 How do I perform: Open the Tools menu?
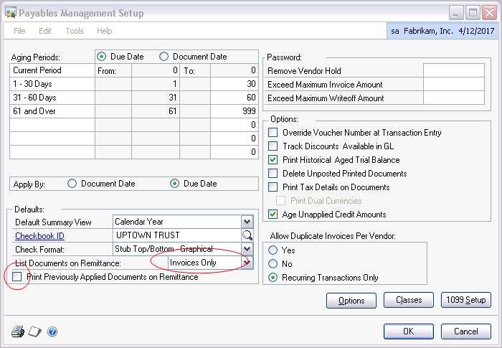(75, 31)
